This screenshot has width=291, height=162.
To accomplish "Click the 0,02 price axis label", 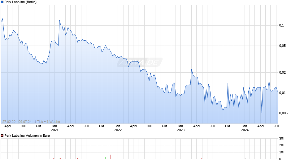I will coord(282,72).
